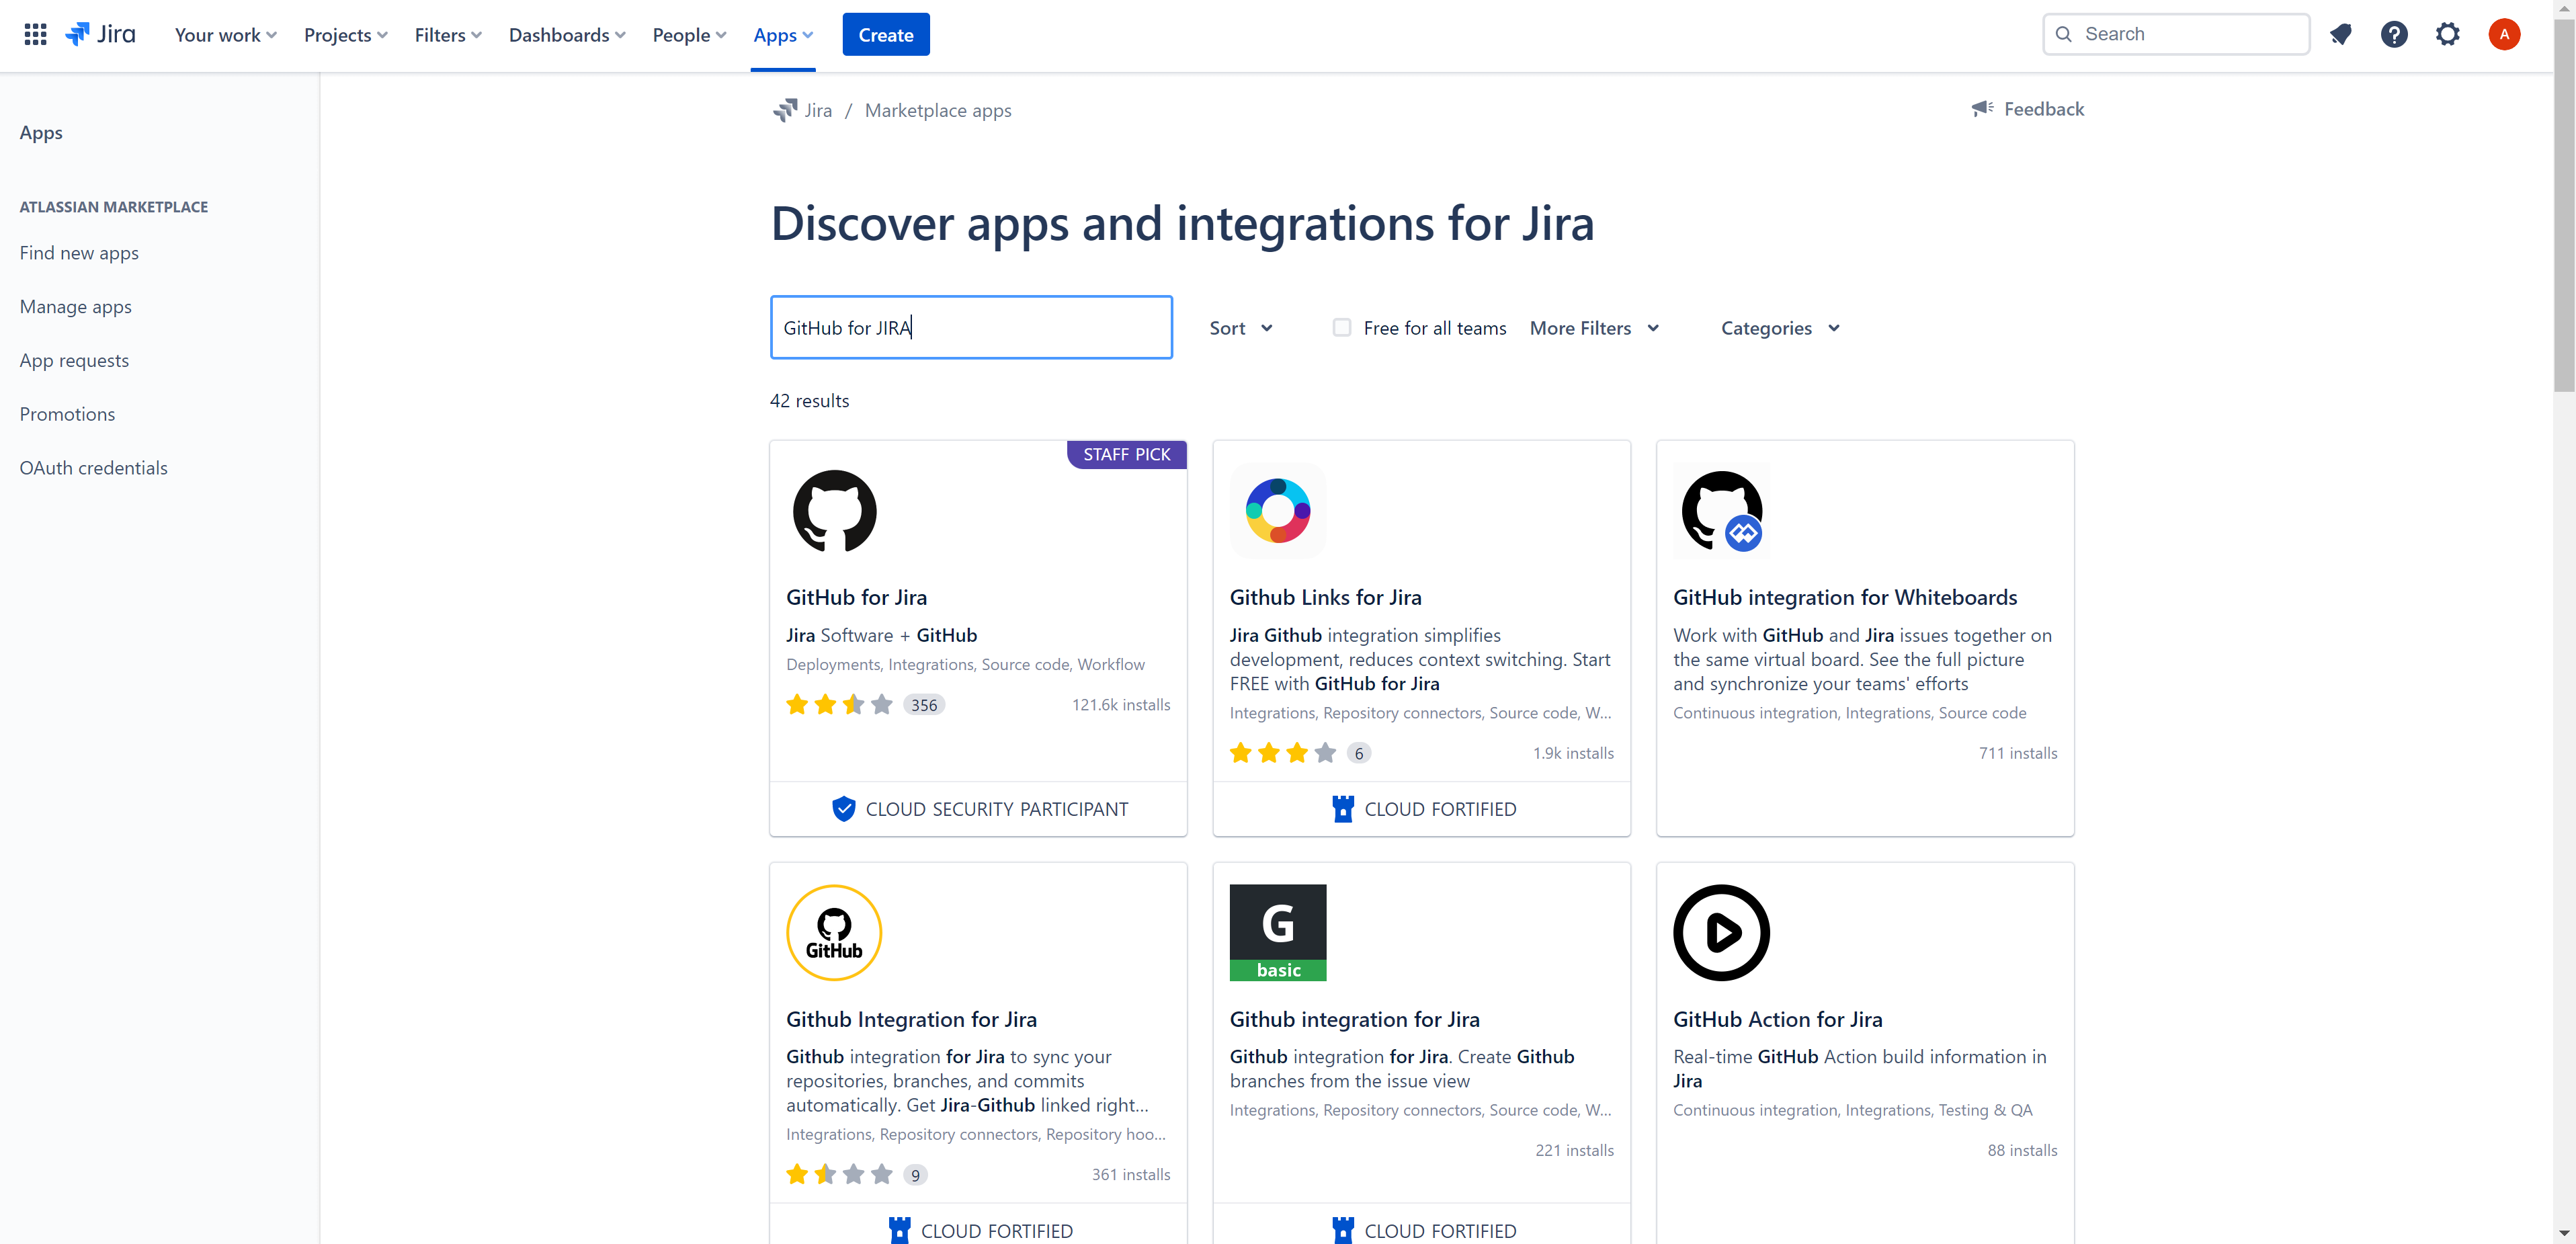Click the GitHub logo on GitHub for Jira card
The image size is (2576, 1244).
(835, 511)
